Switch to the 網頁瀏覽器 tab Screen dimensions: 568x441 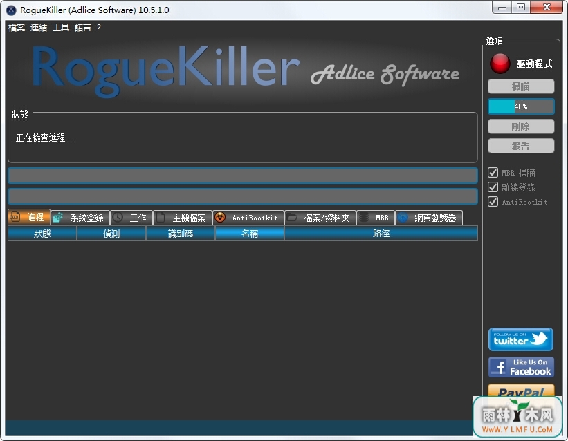(429, 218)
